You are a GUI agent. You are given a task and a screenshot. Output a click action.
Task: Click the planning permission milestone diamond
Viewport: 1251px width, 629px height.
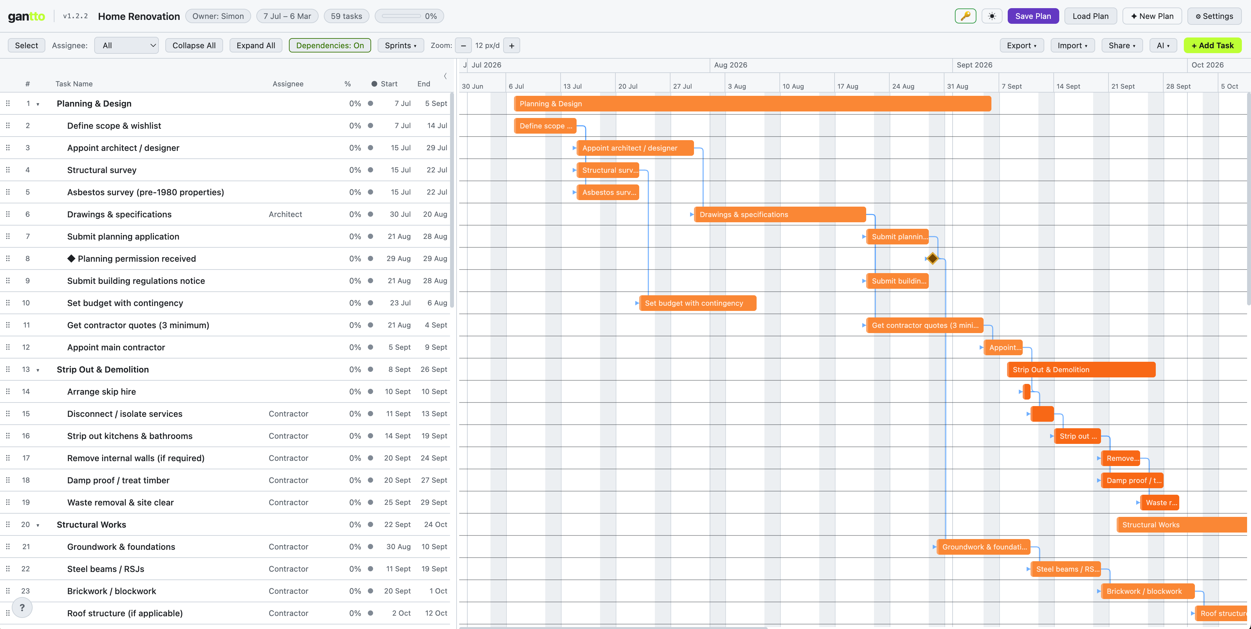coord(932,259)
